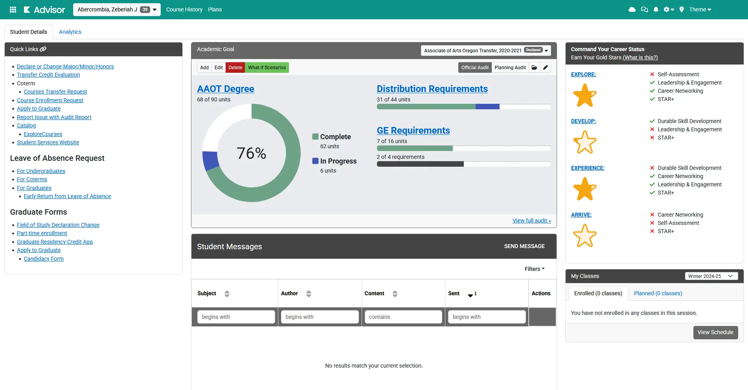
Task: View notifications via the bell icon
Action: 656,9
